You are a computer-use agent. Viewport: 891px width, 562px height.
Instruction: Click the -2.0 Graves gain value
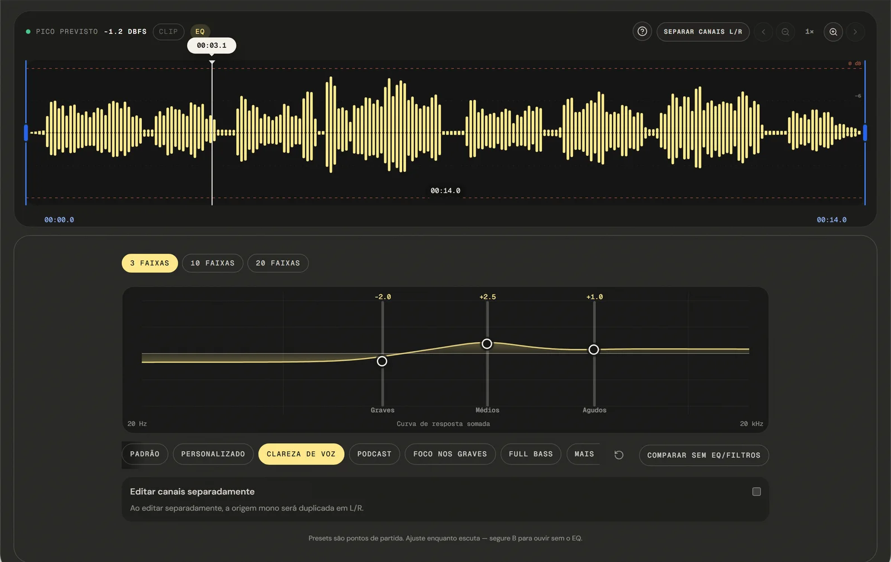(383, 297)
